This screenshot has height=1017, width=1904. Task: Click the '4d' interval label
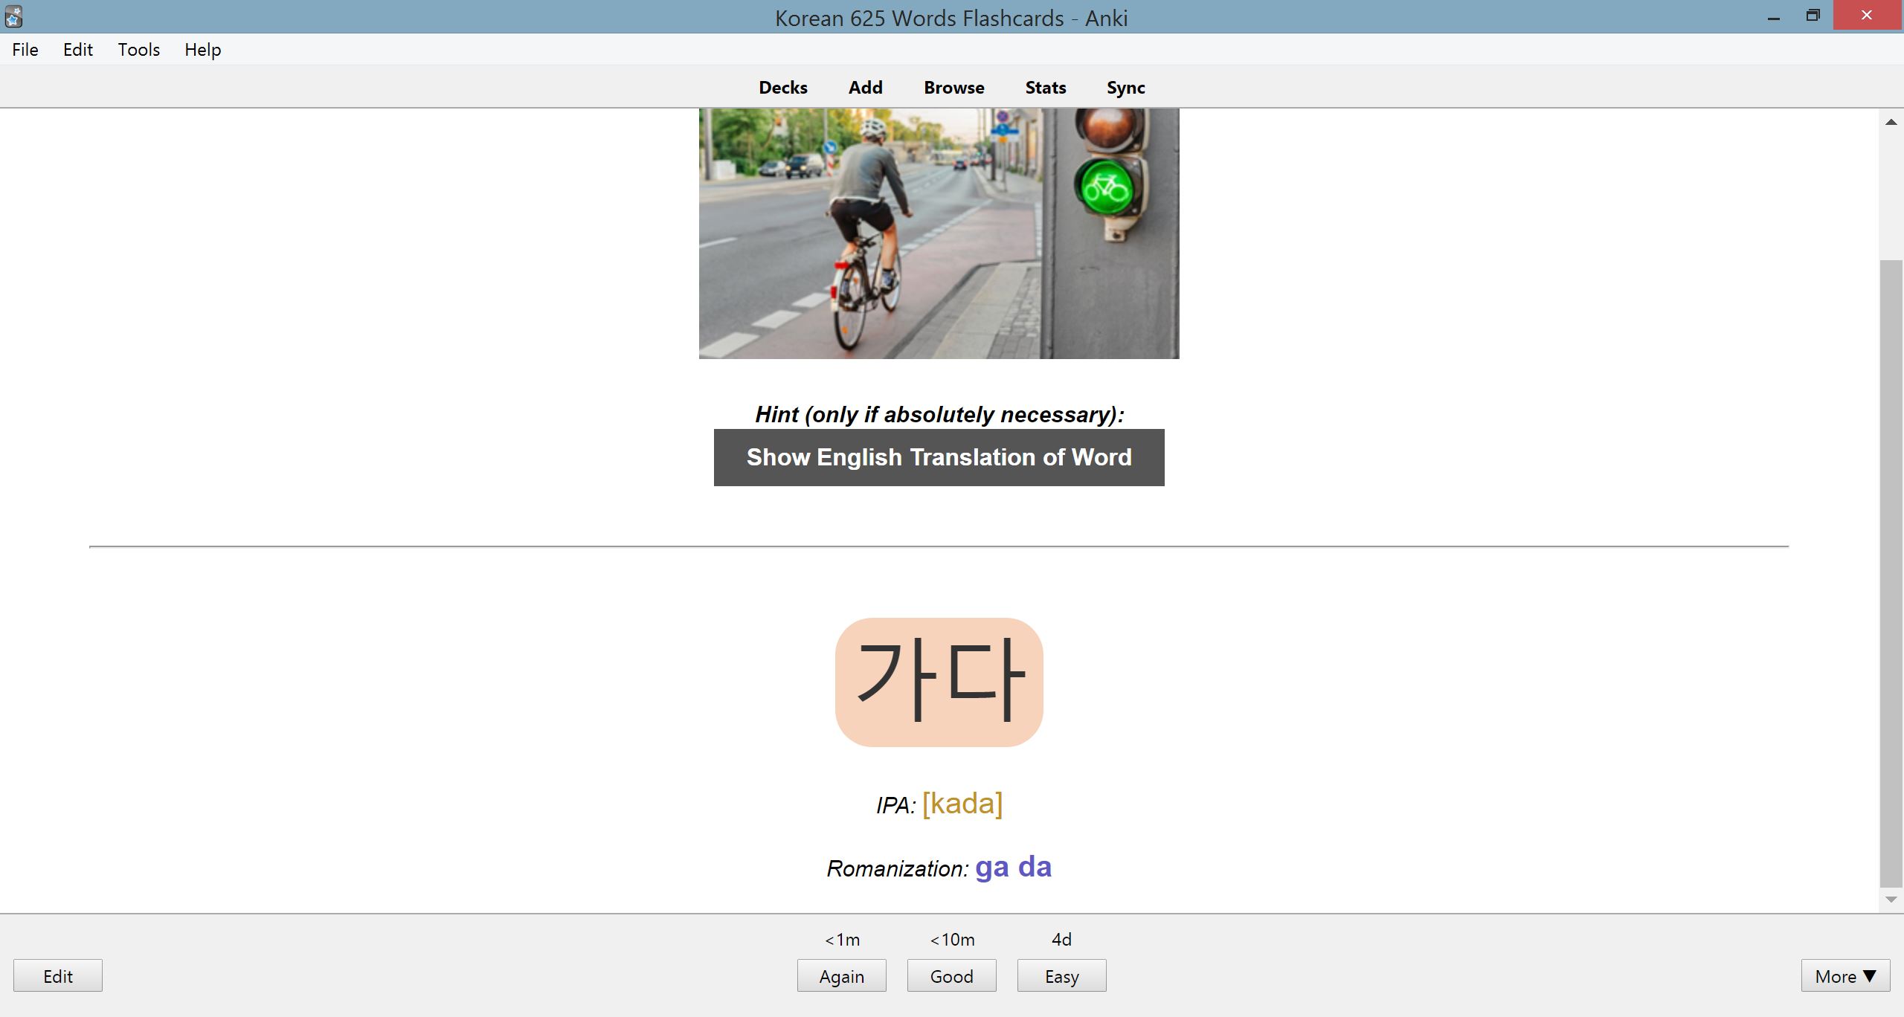(1061, 940)
